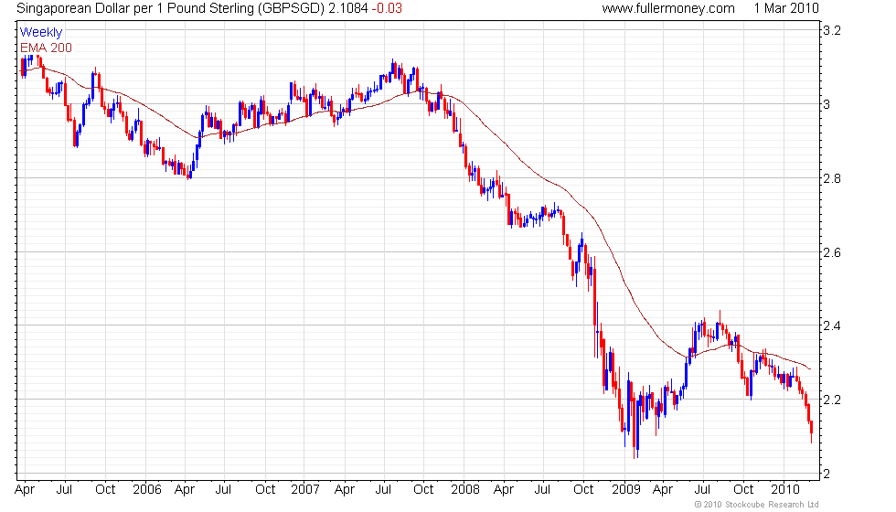
Task: Click the 1 Mar 2010 date
Action: (x=786, y=8)
